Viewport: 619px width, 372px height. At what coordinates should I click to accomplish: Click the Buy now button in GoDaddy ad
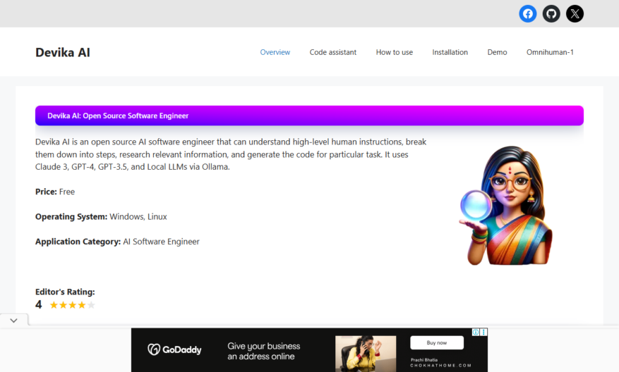click(x=437, y=343)
